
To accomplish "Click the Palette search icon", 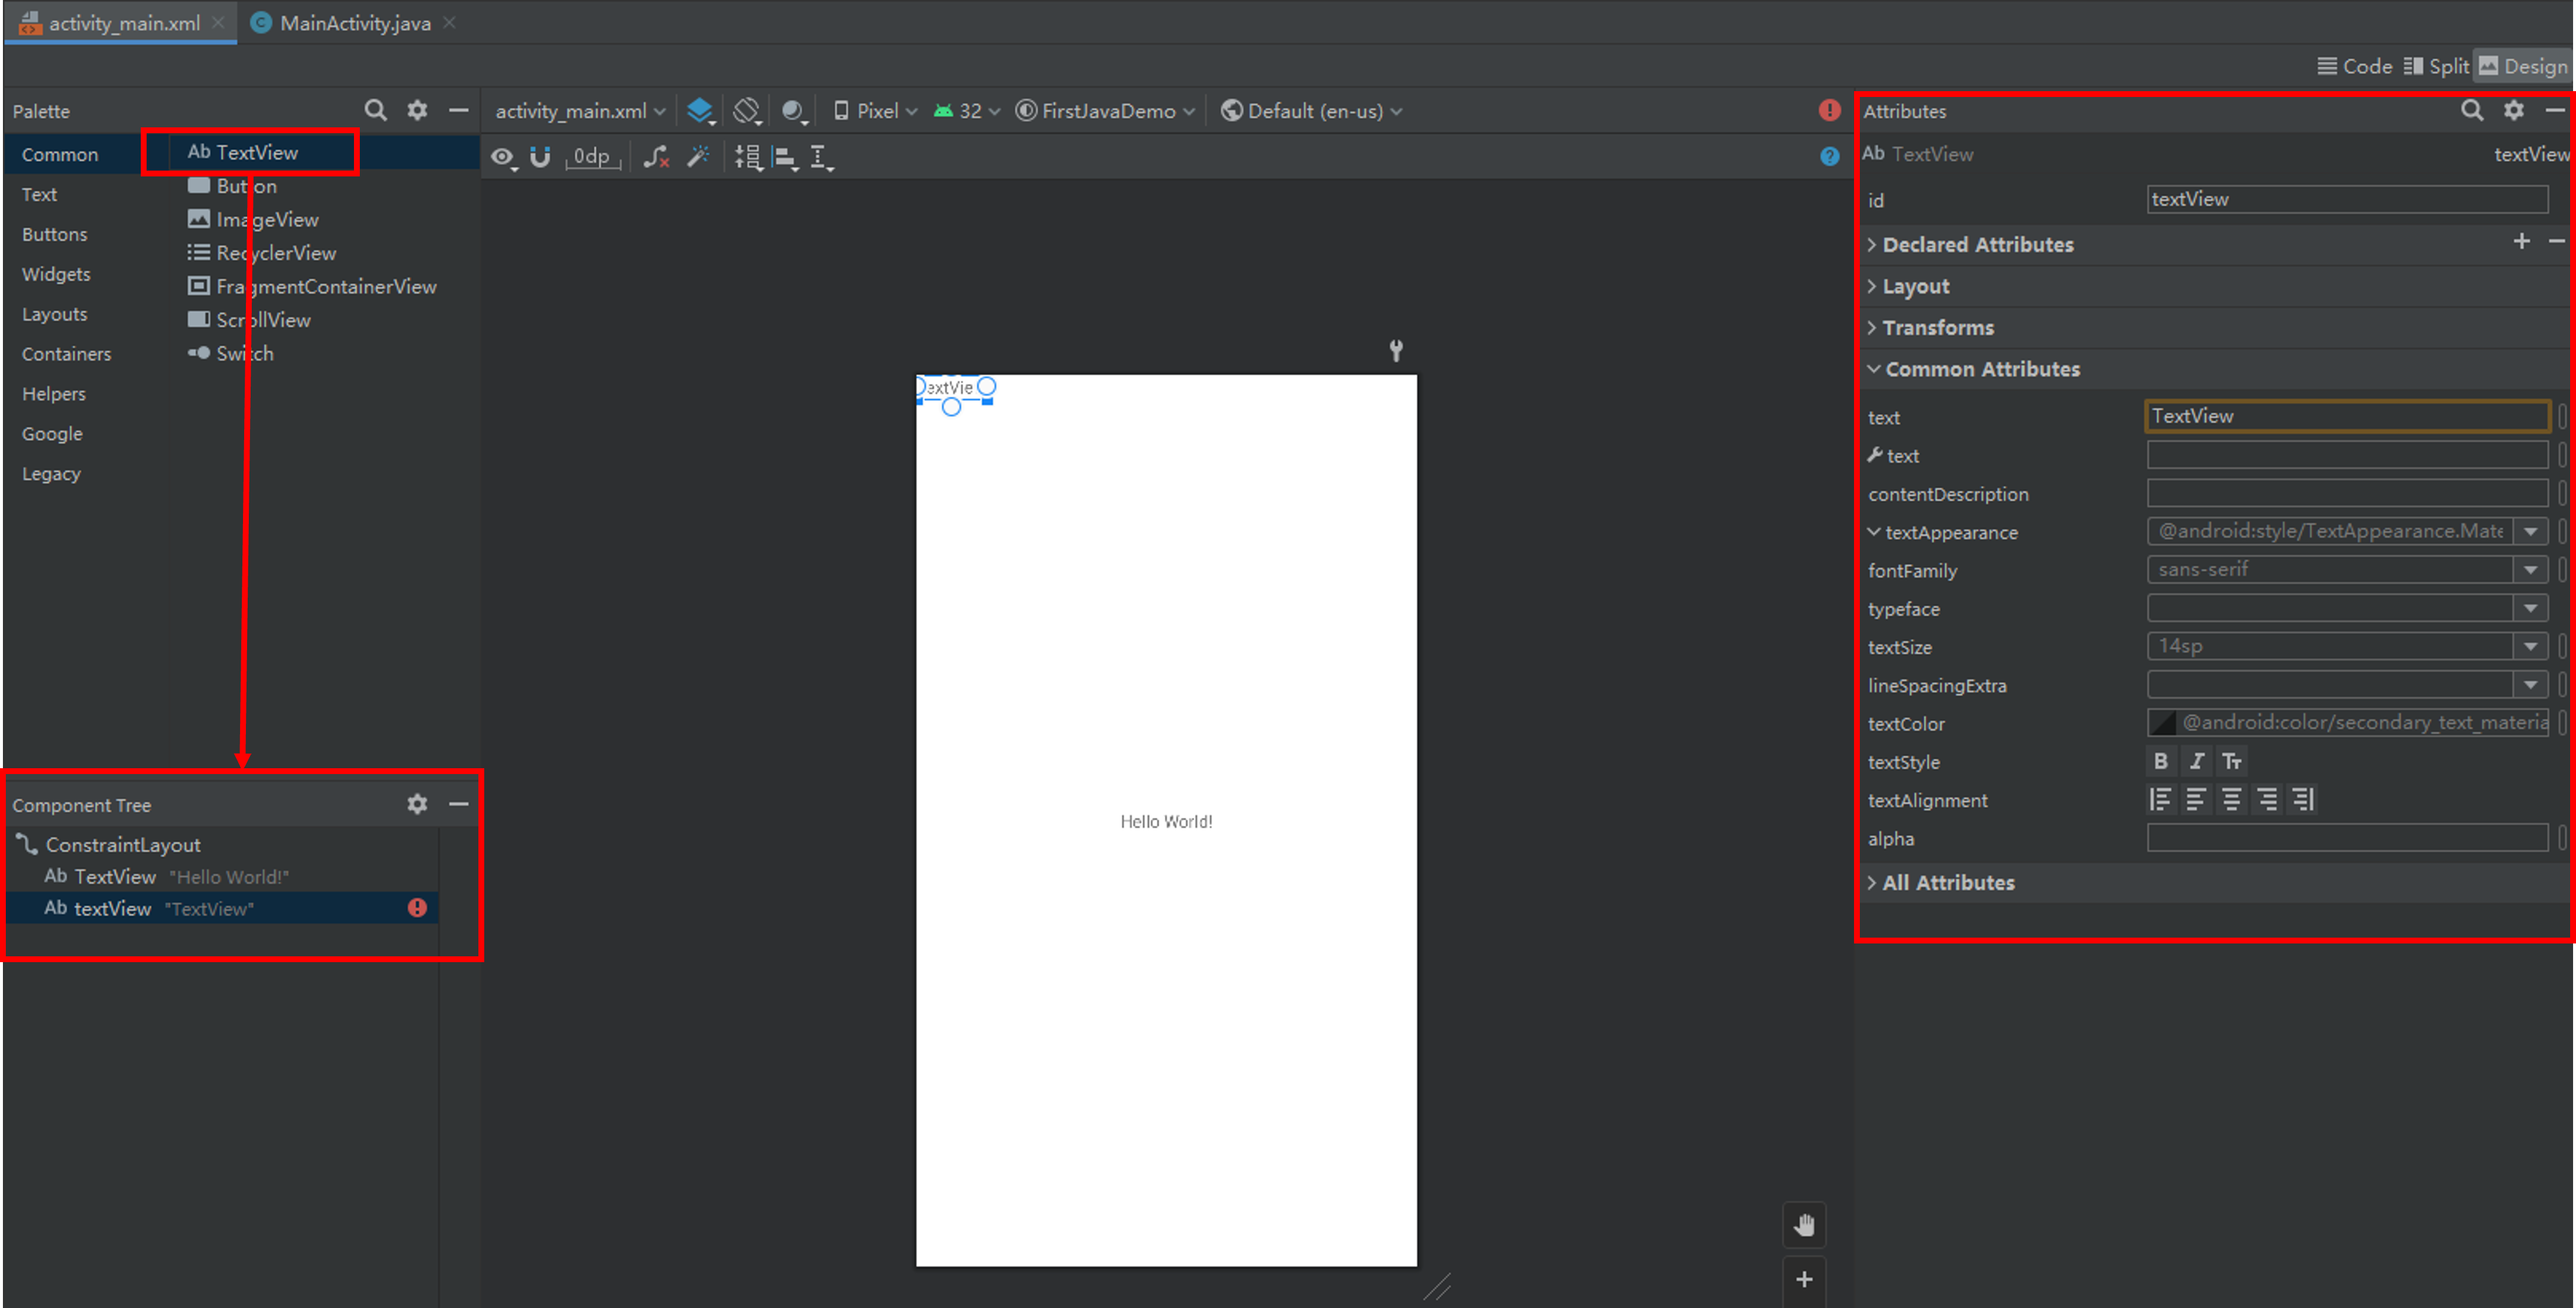I will 375,110.
